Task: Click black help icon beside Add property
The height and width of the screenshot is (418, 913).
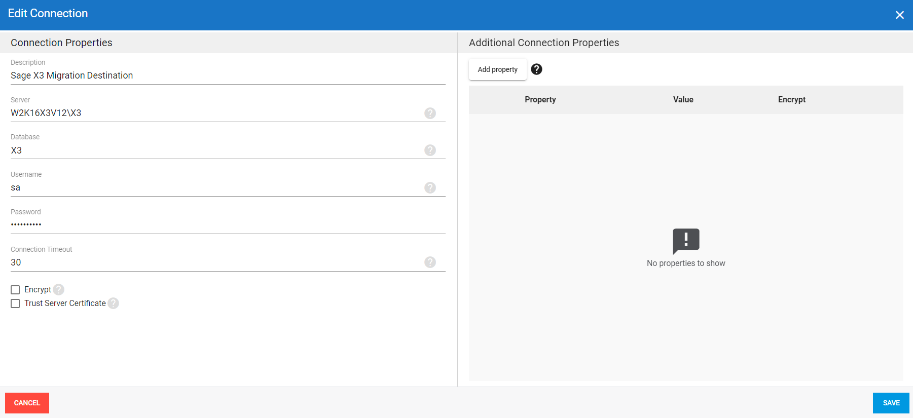Action: [x=536, y=69]
